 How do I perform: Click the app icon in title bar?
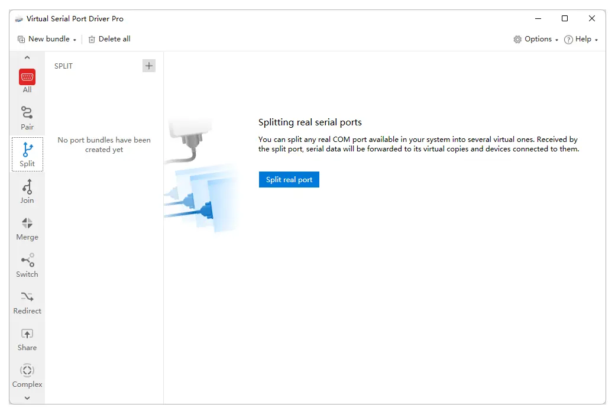[x=19, y=19]
